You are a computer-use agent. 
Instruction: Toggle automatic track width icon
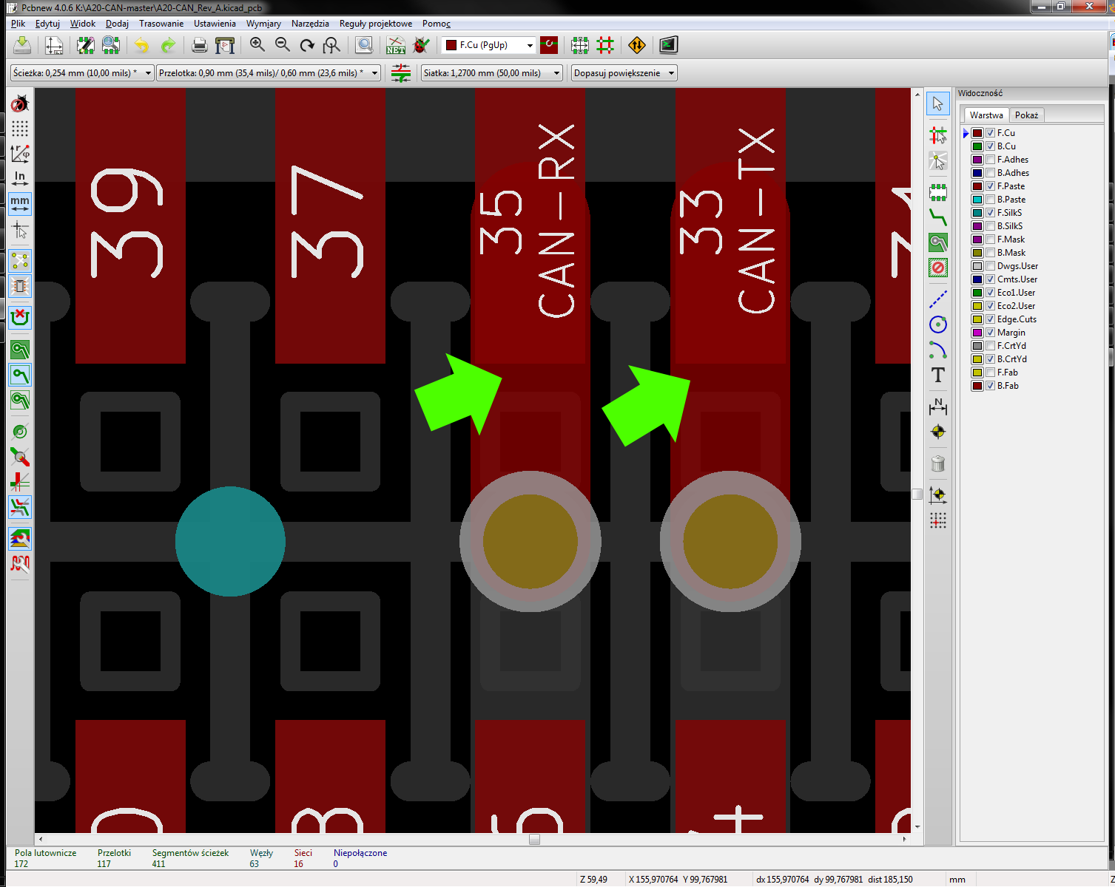(x=400, y=73)
